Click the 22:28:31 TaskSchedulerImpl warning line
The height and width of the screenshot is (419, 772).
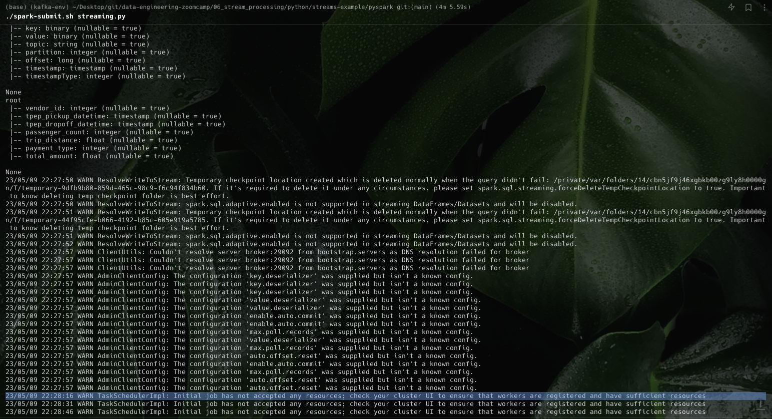coord(356,404)
